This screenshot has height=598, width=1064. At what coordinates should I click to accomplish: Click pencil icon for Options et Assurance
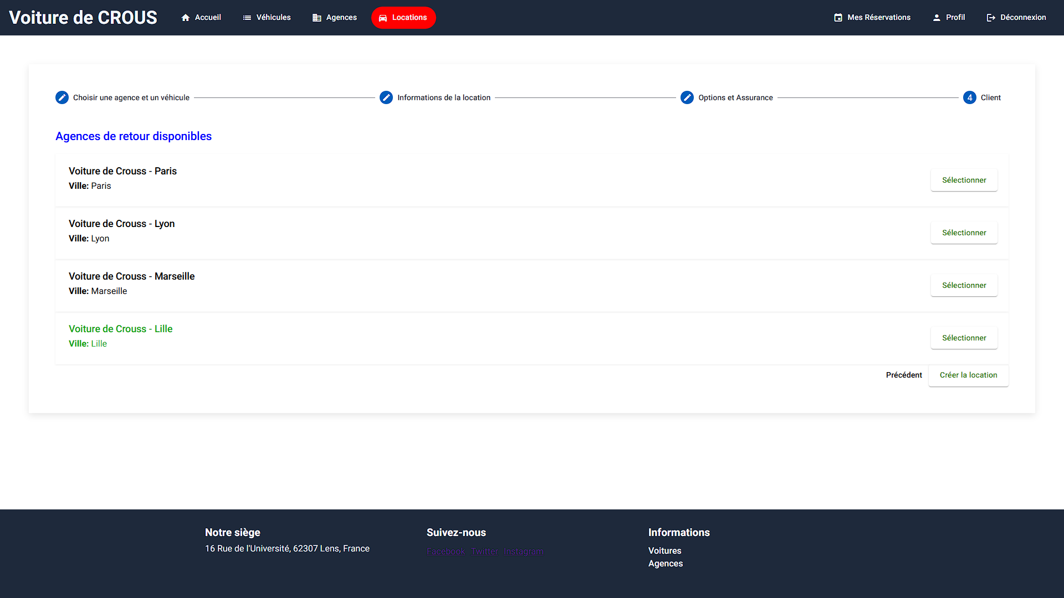[x=687, y=97]
